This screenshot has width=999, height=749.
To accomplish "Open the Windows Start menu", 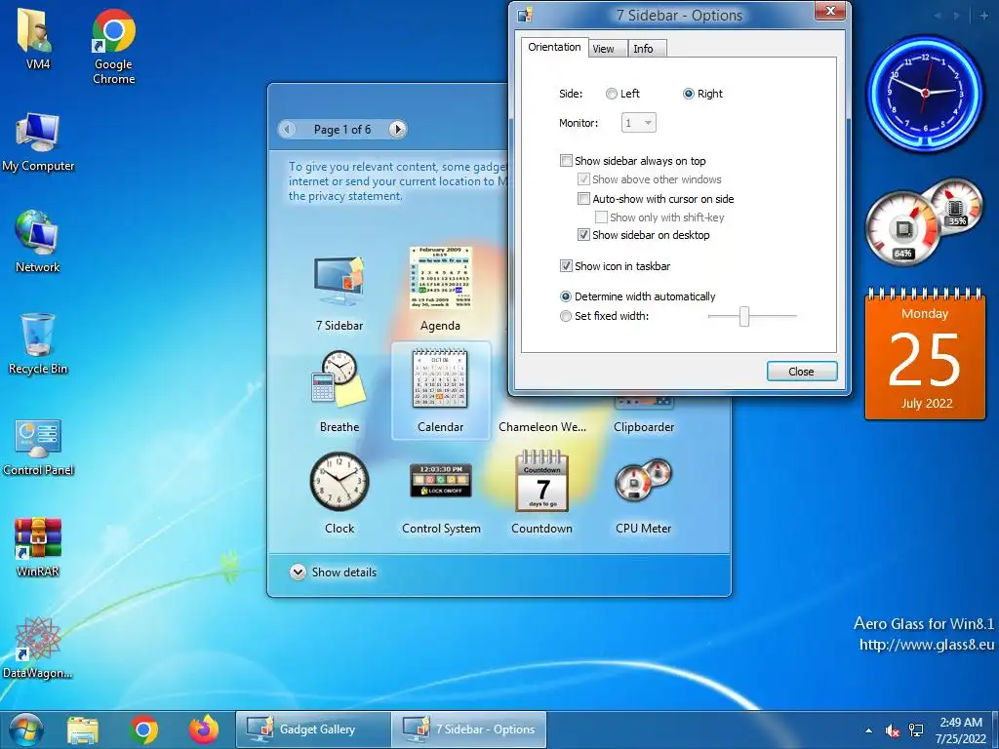I will point(26,729).
